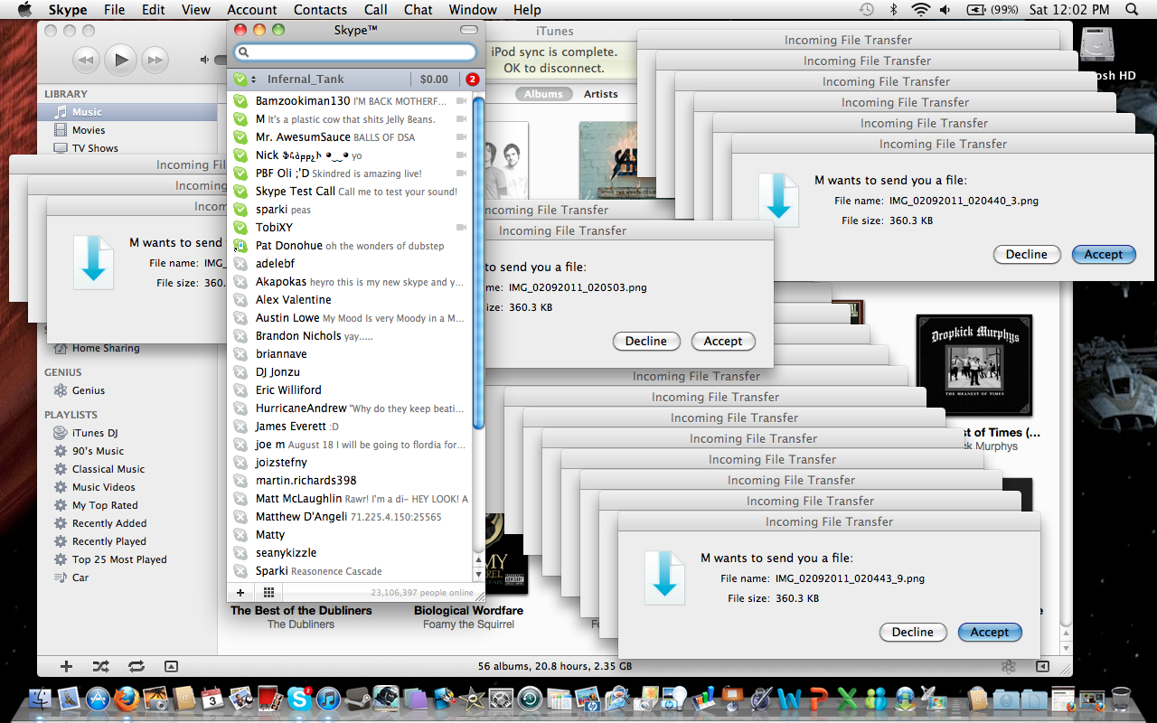Open the Contacts menu in menu bar
The width and height of the screenshot is (1157, 723).
(x=320, y=10)
